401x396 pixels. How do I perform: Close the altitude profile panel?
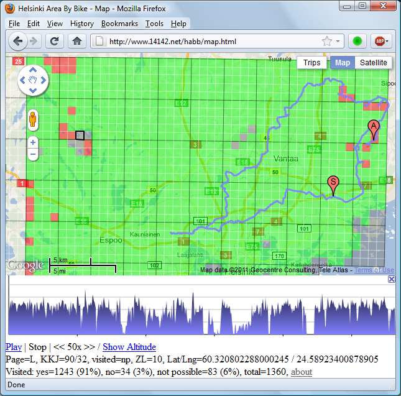click(391, 280)
